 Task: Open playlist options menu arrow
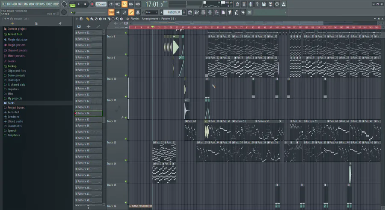(x=77, y=19)
